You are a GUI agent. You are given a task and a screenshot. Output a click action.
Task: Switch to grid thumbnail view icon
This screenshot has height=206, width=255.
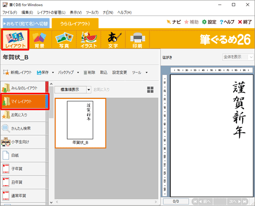coord(150,90)
